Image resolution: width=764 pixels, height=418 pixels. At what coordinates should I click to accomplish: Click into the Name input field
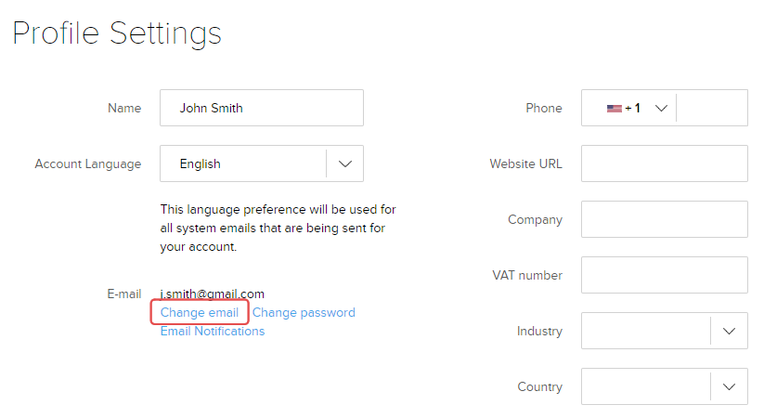click(x=261, y=108)
